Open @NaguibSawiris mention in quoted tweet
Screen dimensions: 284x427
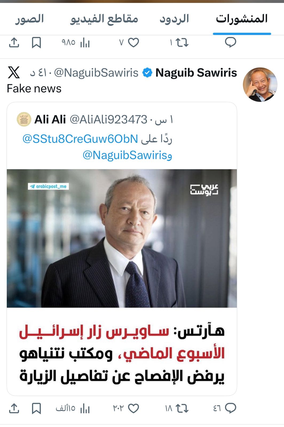click(x=125, y=155)
